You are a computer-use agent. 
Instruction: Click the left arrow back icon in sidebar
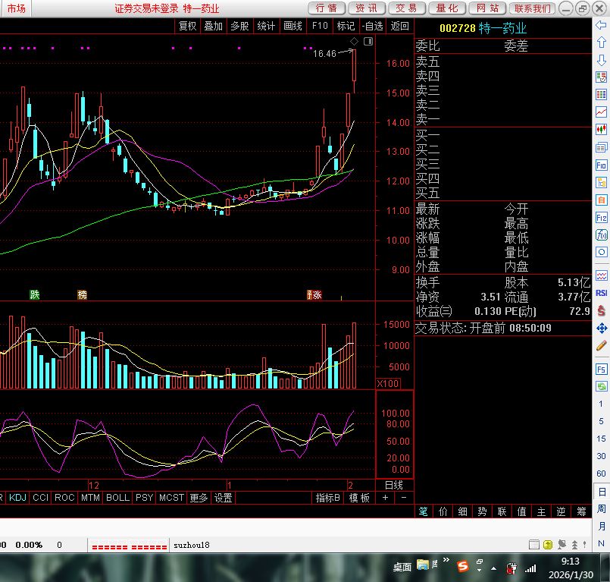[602, 27]
